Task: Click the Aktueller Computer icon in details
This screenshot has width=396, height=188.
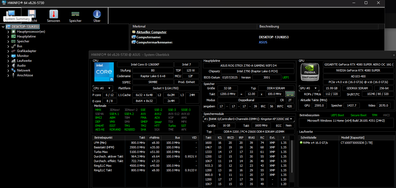Action: tap(134, 32)
